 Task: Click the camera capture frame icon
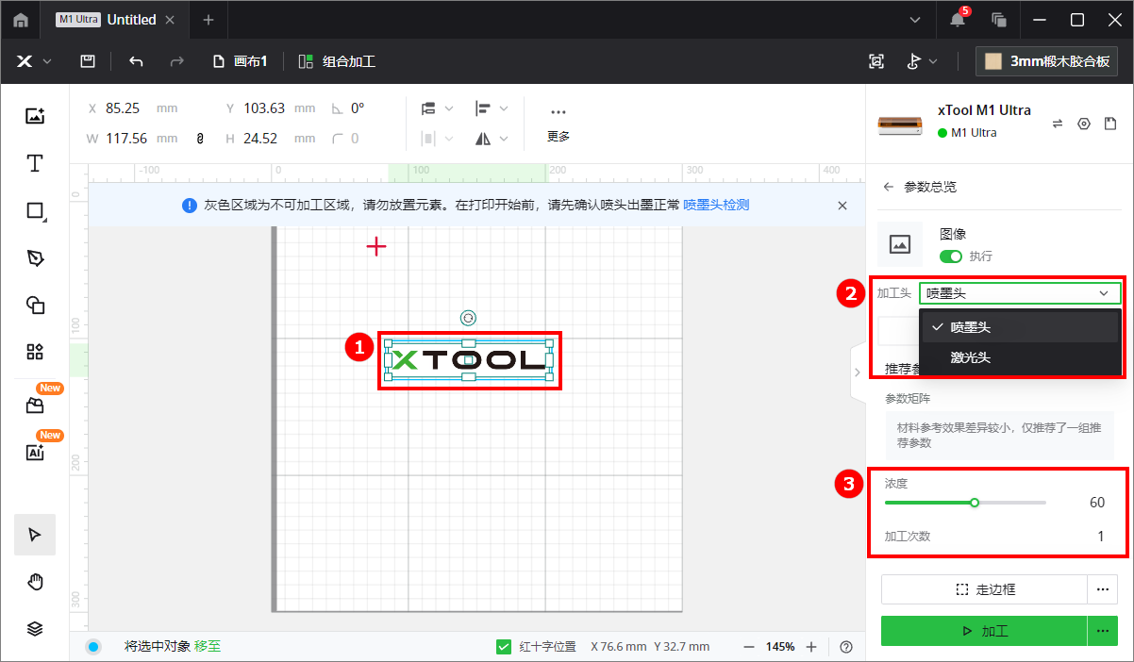(876, 61)
